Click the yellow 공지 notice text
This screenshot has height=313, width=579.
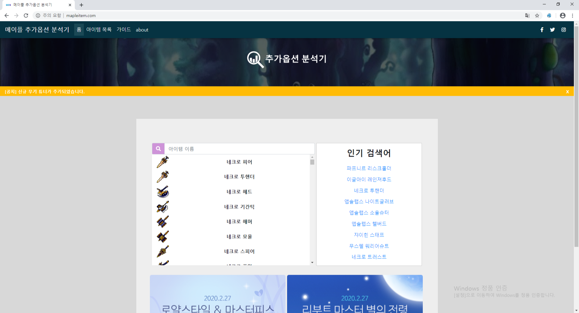click(45, 92)
